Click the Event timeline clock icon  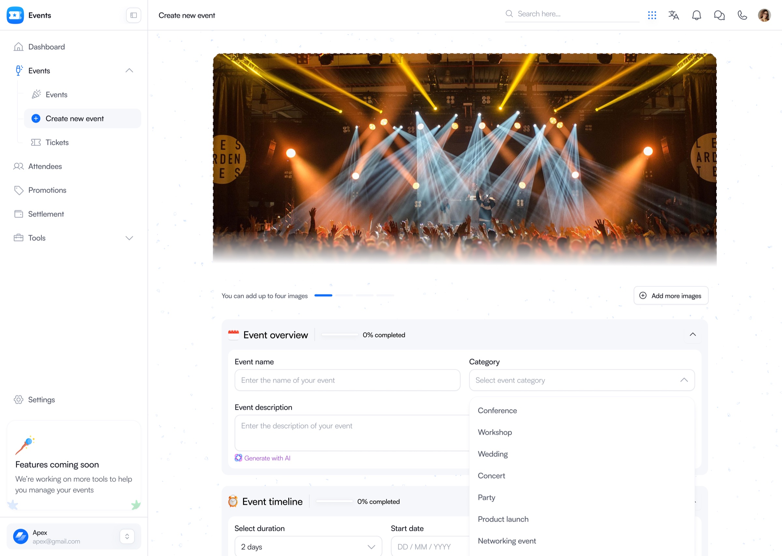pyautogui.click(x=233, y=501)
